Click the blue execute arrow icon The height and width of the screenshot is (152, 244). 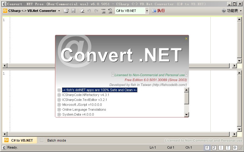click(154, 11)
